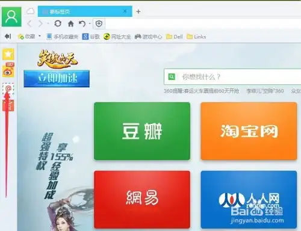
Task: Click the golden game logo in the ad
Action: coord(57,59)
